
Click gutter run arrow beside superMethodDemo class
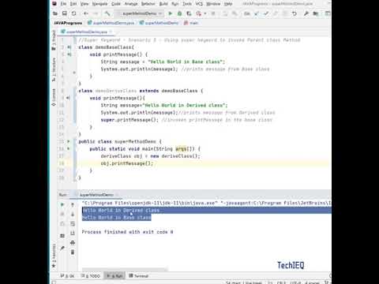coord(69,141)
